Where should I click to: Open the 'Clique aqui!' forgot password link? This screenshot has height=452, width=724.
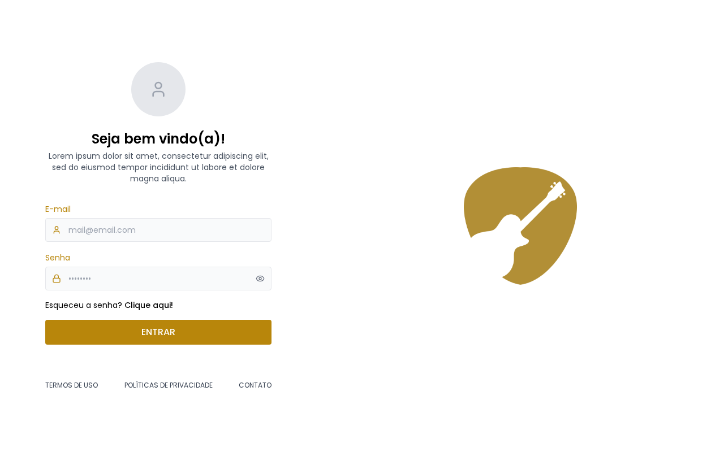click(x=149, y=305)
